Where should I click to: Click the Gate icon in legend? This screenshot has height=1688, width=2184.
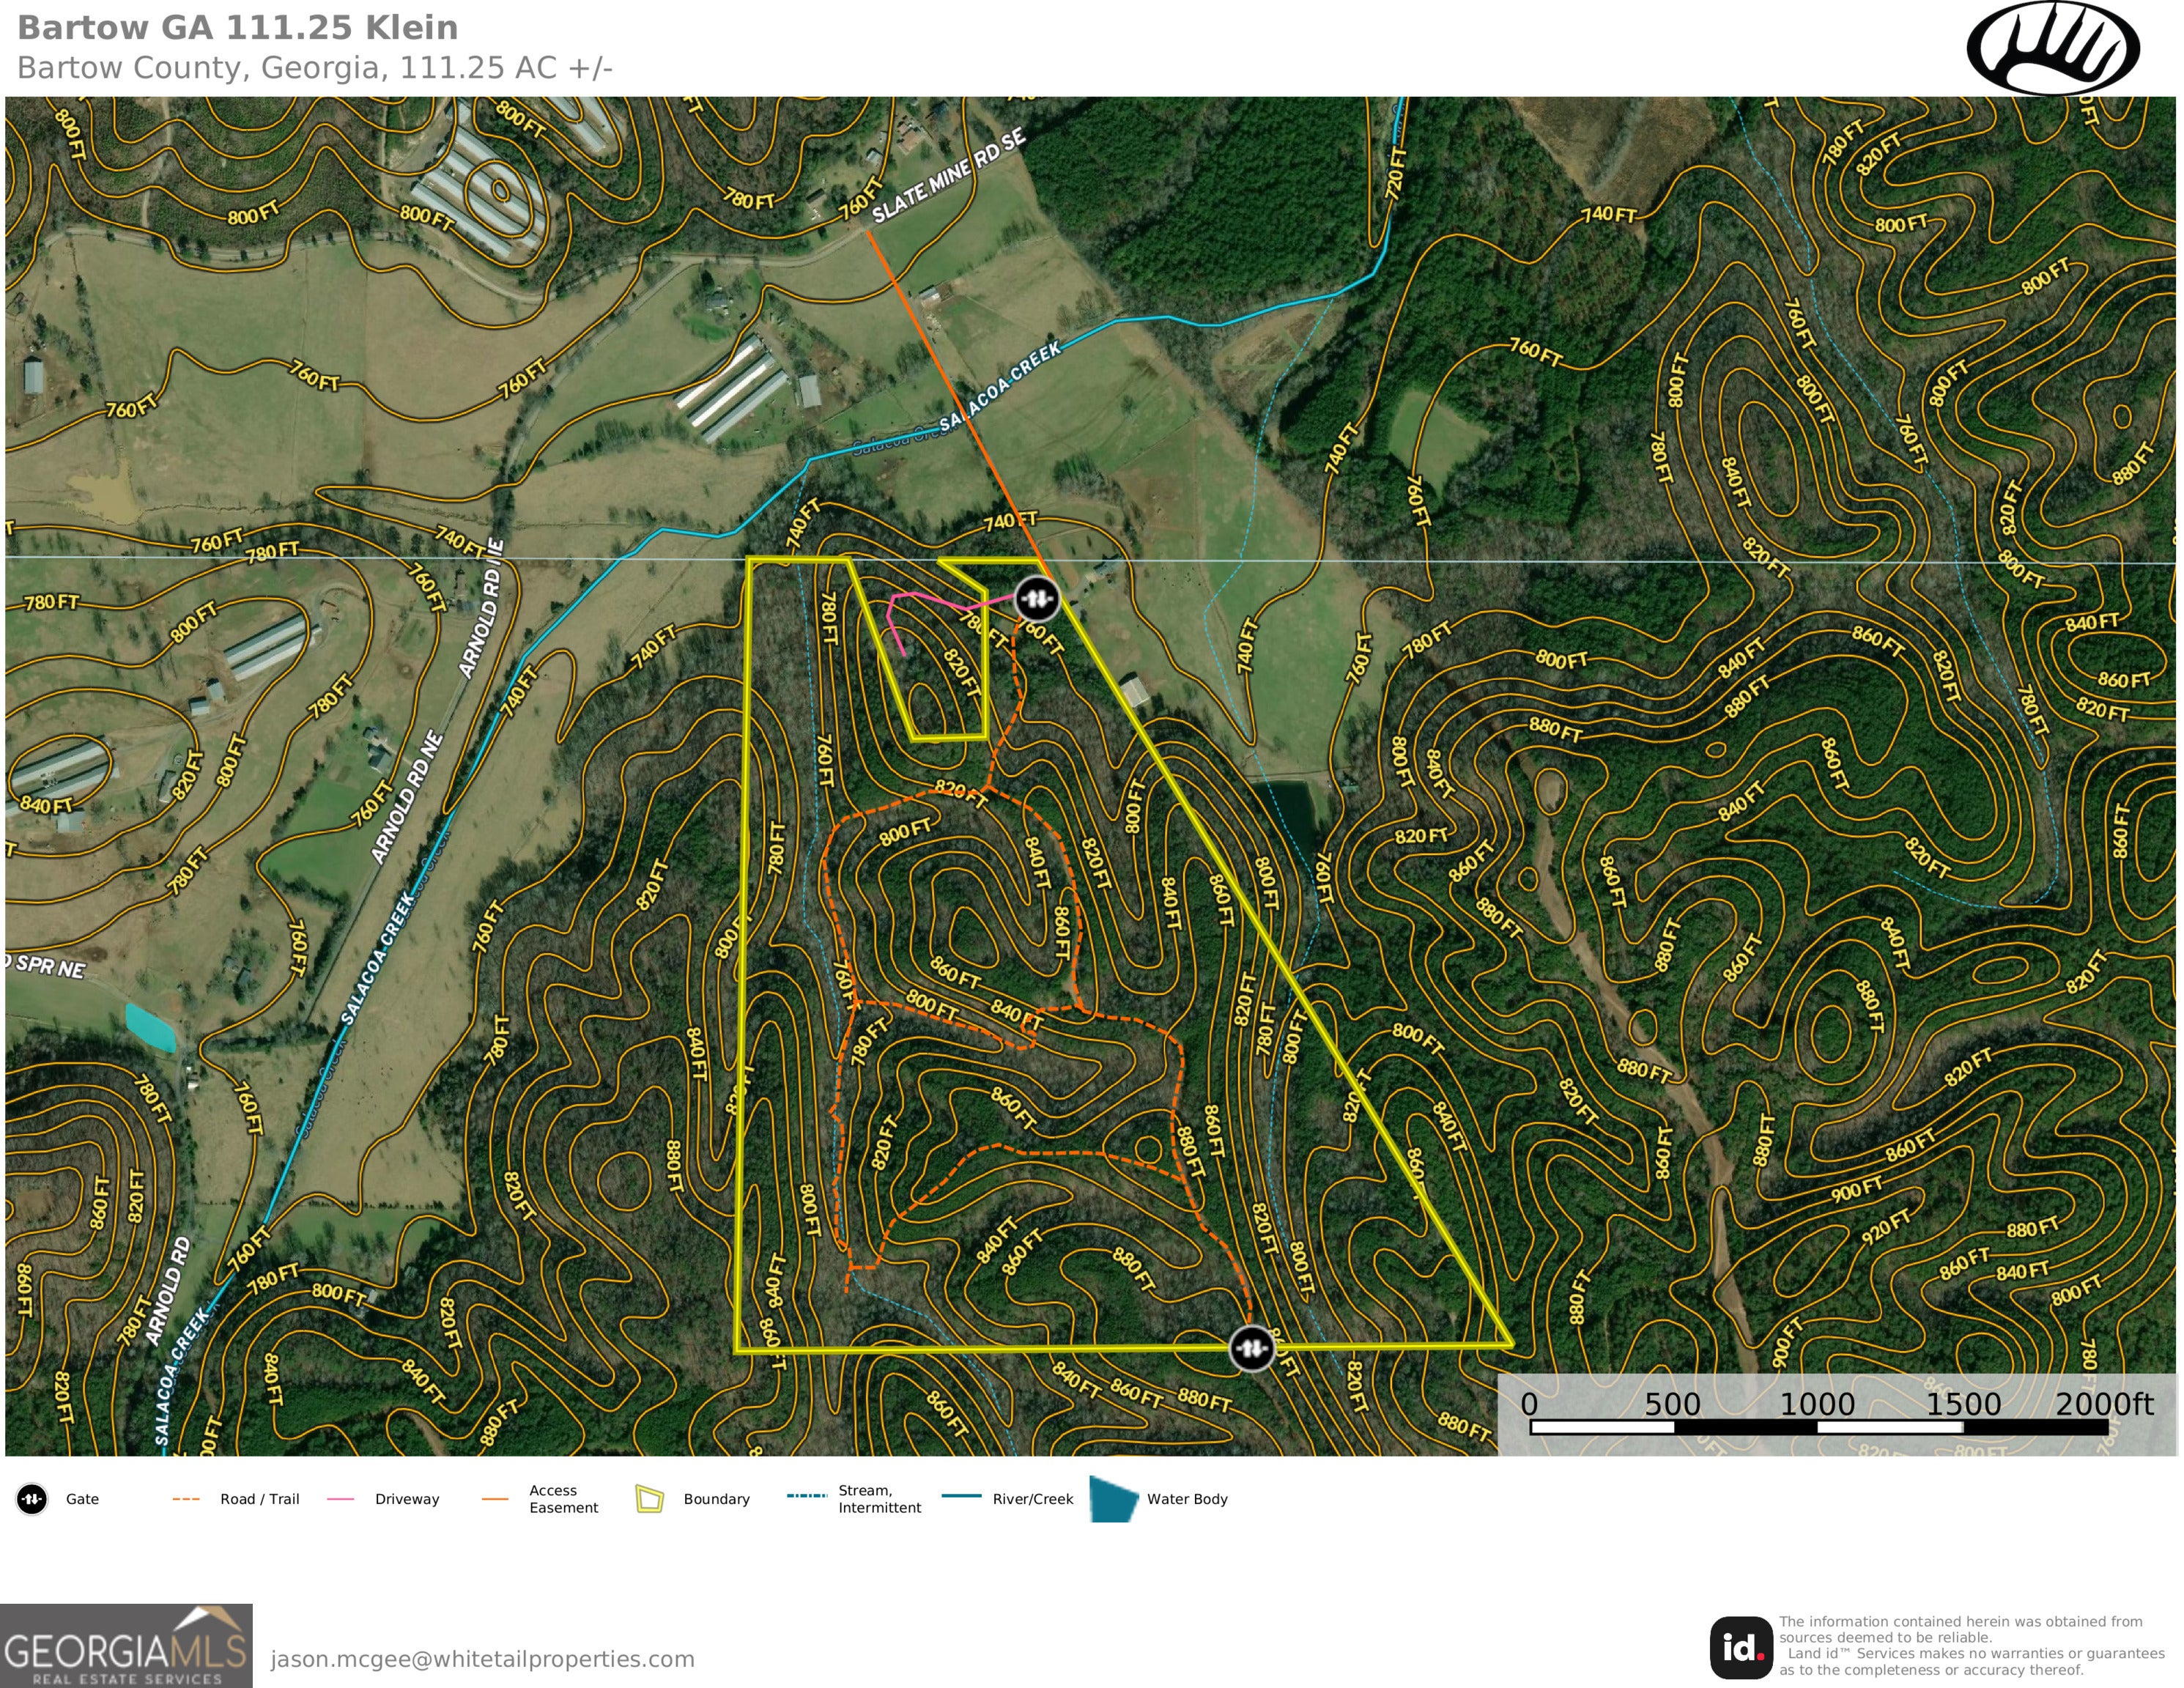[32, 1499]
